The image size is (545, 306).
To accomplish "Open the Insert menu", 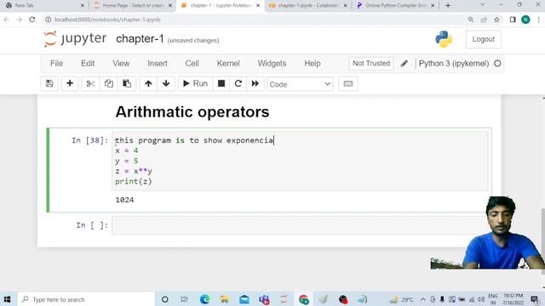I will pos(158,64).
